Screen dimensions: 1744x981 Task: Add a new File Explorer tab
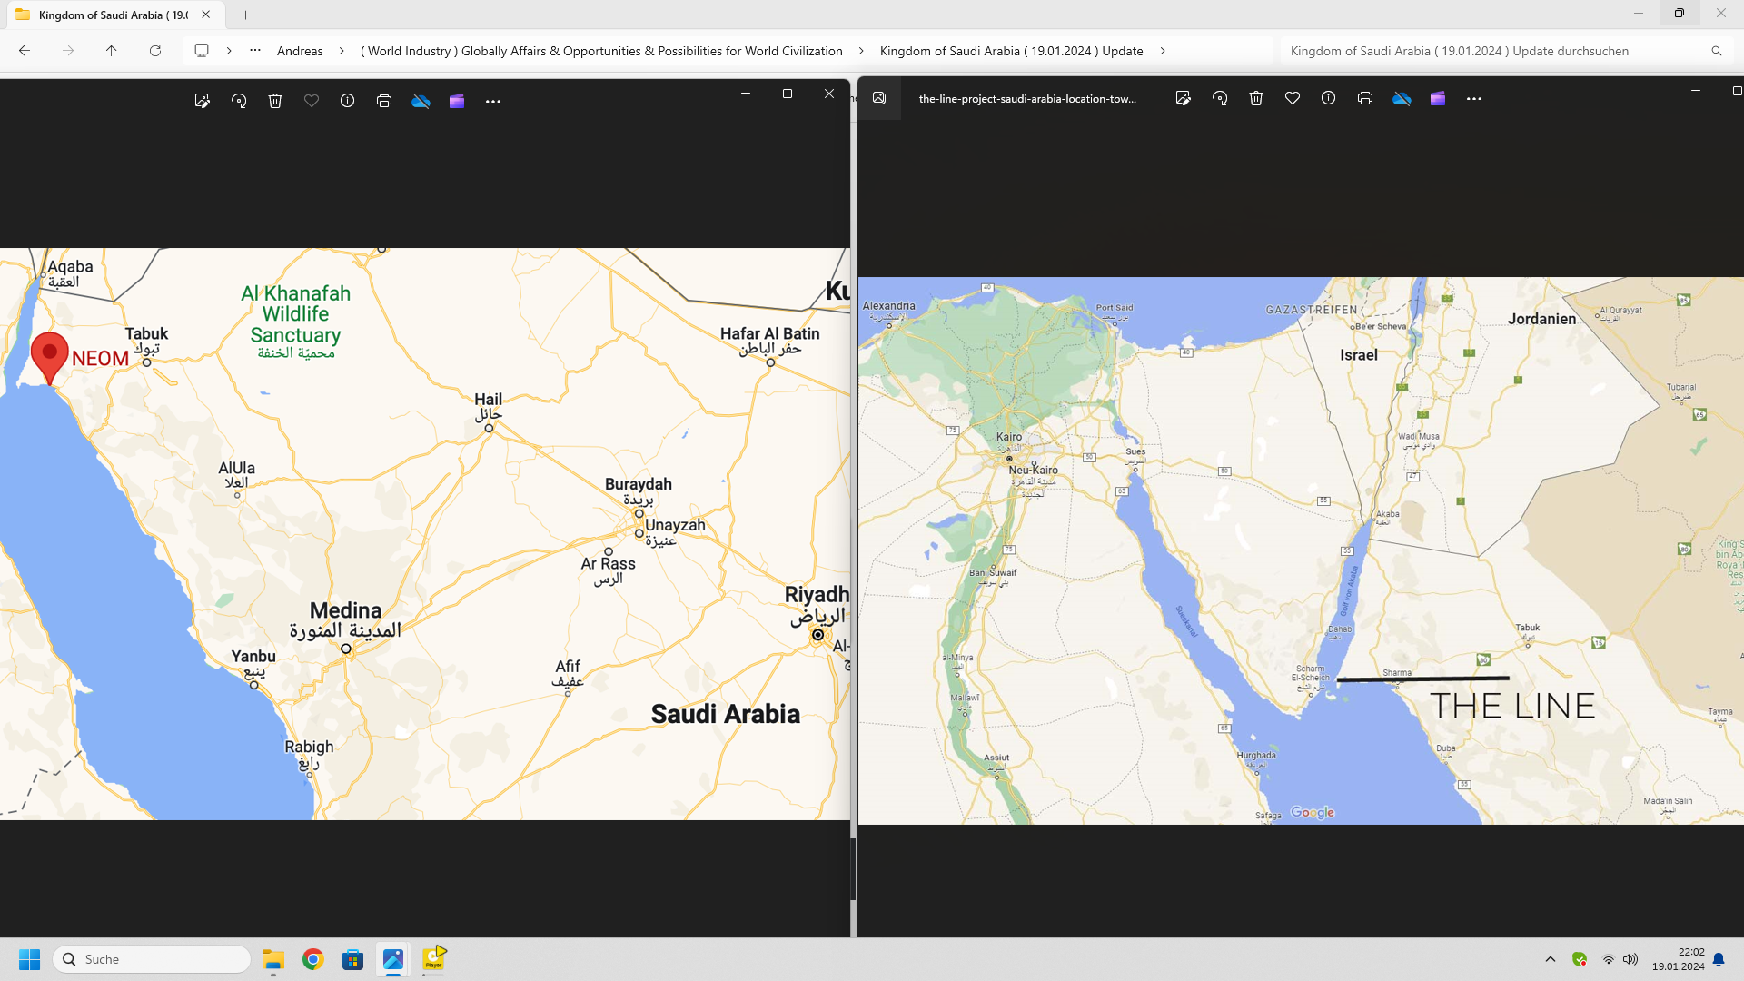coord(245,15)
